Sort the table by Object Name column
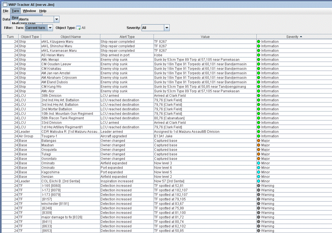 pos(70,37)
